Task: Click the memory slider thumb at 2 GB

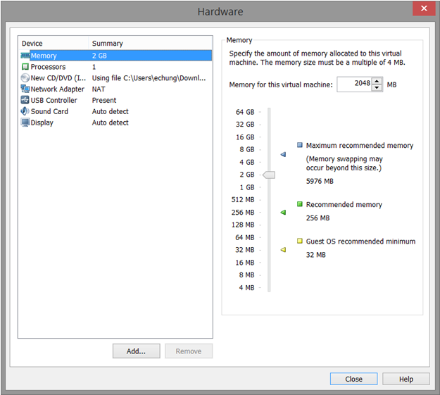Action: [x=269, y=175]
